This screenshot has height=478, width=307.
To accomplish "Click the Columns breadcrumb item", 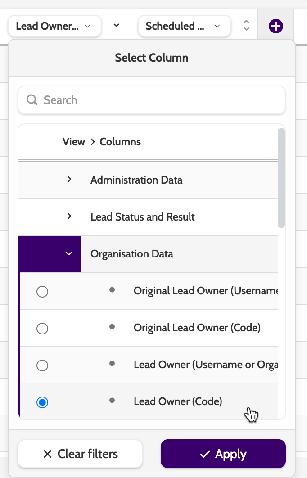I will click(120, 142).
